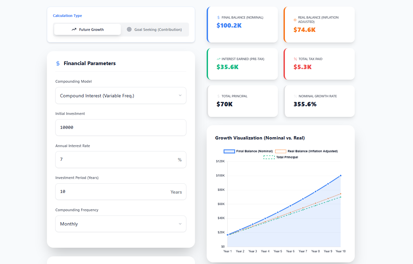Click the trend icon inside Future Growth button
Viewport: 413px width, 264px height.
pyautogui.click(x=74, y=29)
